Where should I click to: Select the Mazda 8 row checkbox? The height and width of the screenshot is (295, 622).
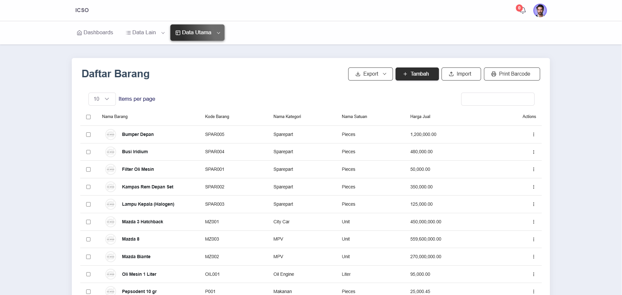[x=88, y=240]
